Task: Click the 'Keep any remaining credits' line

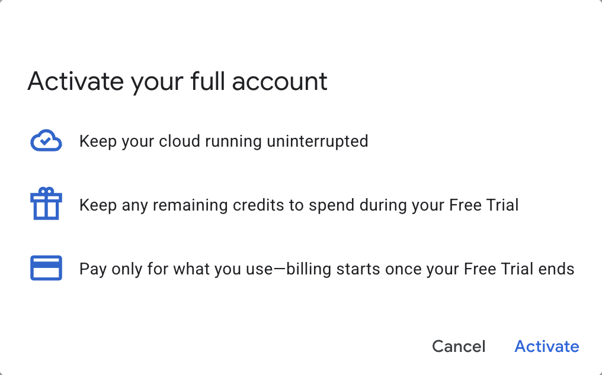Action: point(299,205)
